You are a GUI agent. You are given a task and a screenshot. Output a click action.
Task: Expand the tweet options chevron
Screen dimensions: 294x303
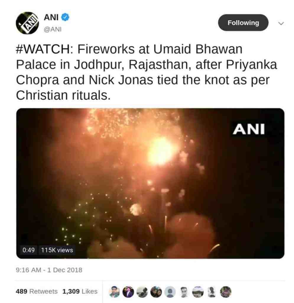281,23
